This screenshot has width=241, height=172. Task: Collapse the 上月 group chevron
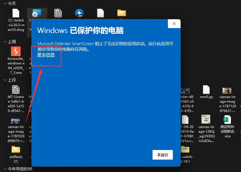(x=5, y=80)
